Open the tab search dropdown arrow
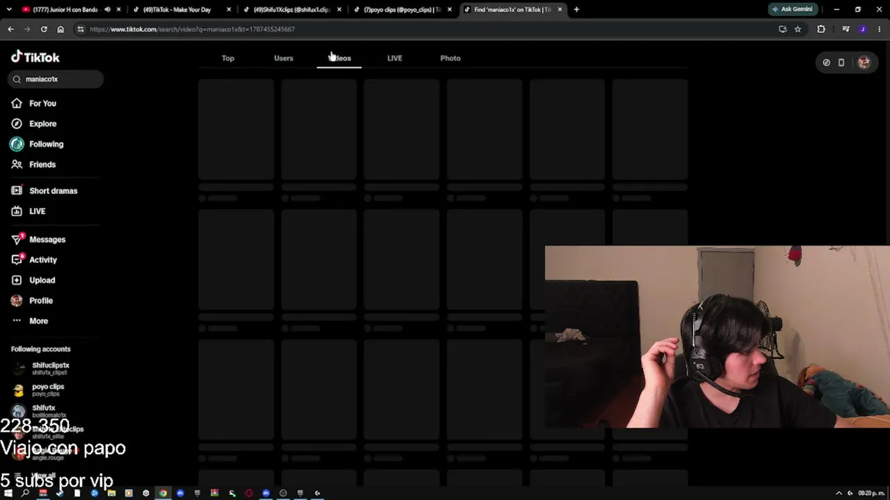Viewport: 890px width, 500px height. 9,10
